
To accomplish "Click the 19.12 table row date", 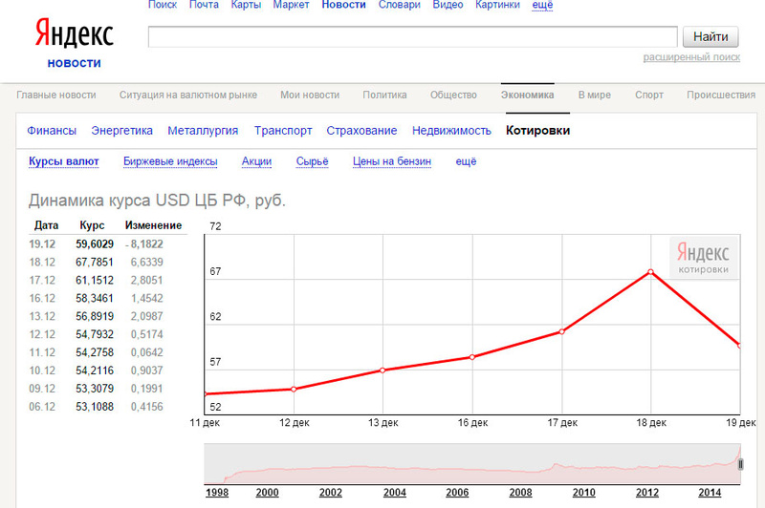I will 42,244.
